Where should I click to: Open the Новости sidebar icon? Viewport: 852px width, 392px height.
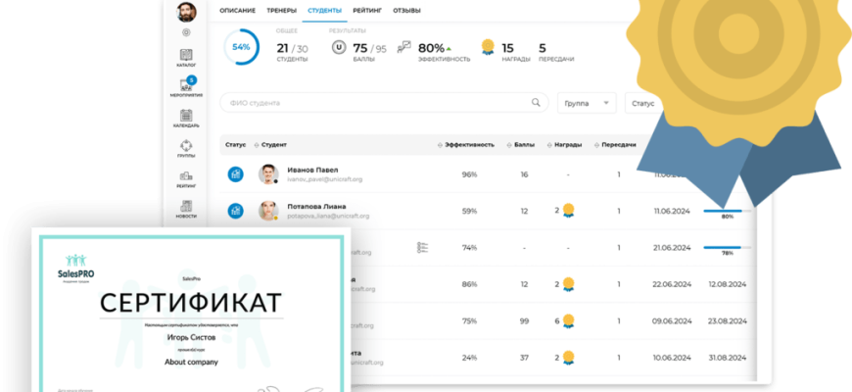tap(186, 207)
